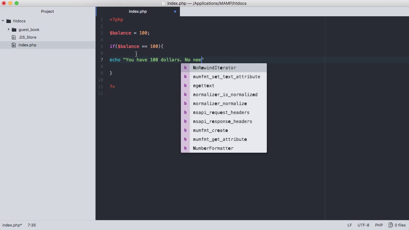Choose ngettext autocomplete suggestion

[x=224, y=86]
